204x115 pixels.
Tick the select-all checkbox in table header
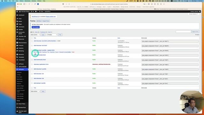[32, 38]
